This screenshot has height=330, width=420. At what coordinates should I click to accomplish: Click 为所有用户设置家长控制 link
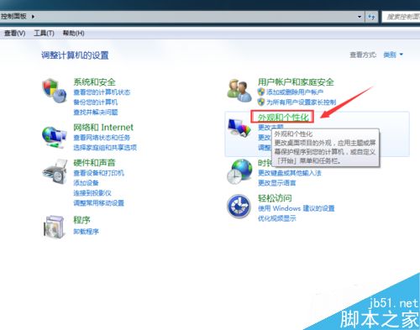pyautogui.click(x=301, y=102)
